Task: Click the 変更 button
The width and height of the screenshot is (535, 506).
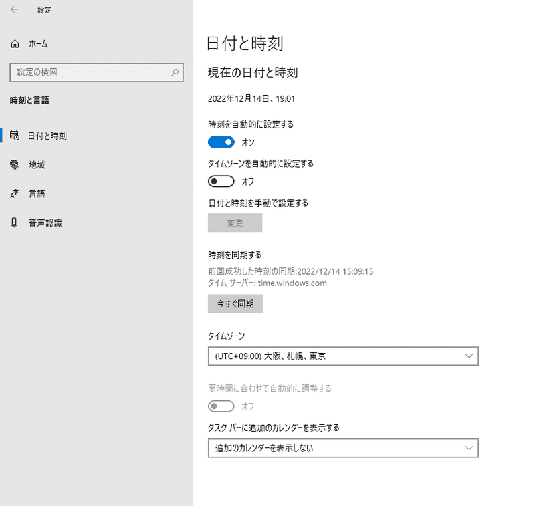Action: tap(235, 223)
